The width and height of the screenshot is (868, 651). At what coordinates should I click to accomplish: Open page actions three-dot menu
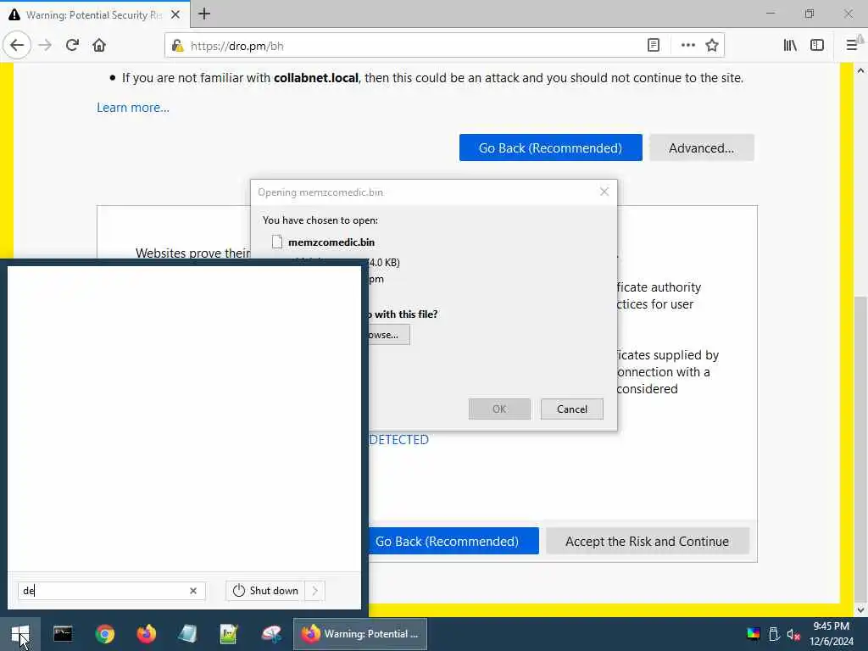click(x=687, y=46)
